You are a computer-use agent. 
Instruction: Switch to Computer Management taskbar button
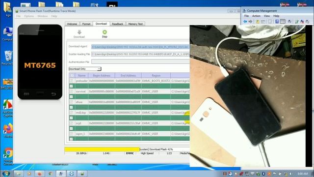pos(61,174)
